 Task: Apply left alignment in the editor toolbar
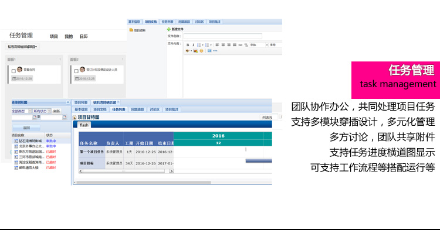[x=217, y=44]
